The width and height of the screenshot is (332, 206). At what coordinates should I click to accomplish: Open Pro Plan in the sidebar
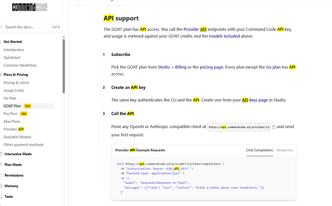10,114
